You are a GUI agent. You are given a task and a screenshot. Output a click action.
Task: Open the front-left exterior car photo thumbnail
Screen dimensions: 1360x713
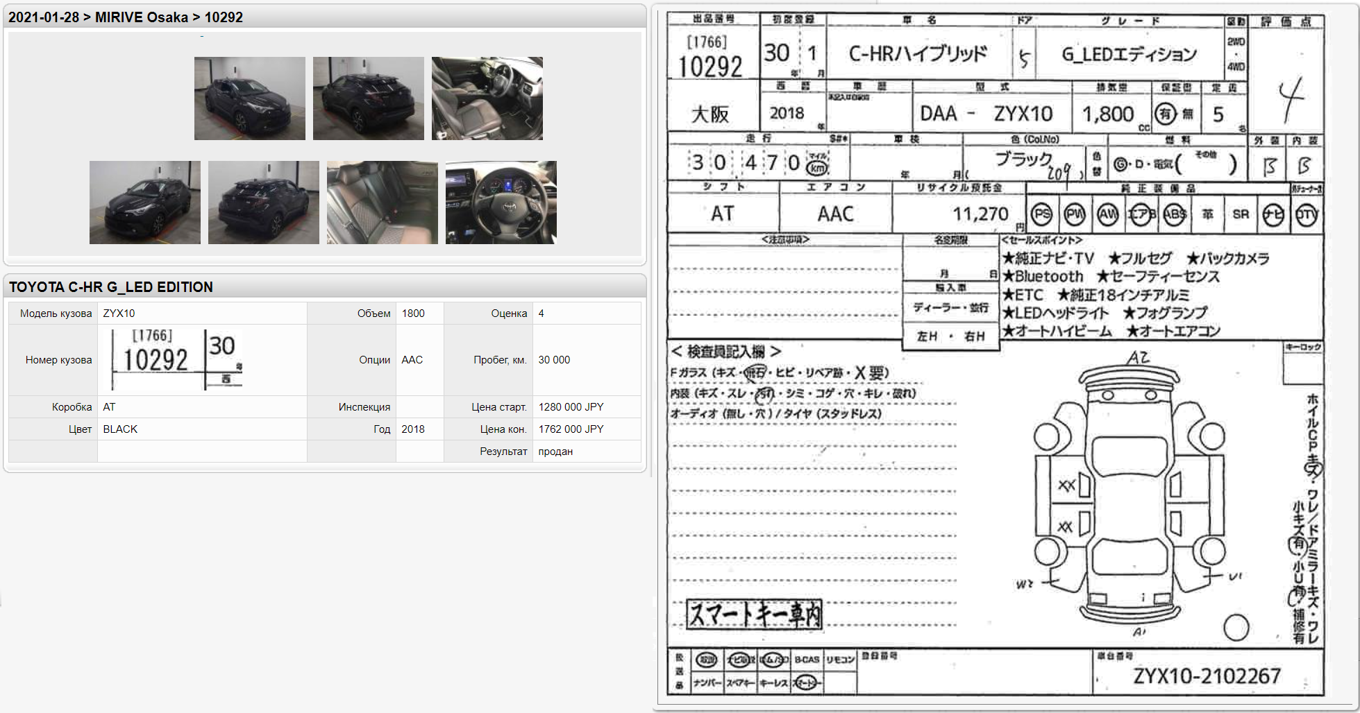click(250, 98)
